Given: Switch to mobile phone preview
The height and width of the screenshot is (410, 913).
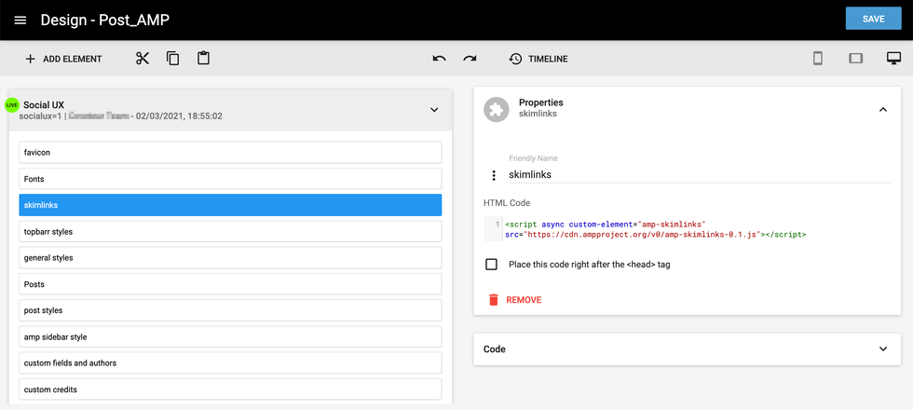Looking at the screenshot, I should pyautogui.click(x=818, y=59).
